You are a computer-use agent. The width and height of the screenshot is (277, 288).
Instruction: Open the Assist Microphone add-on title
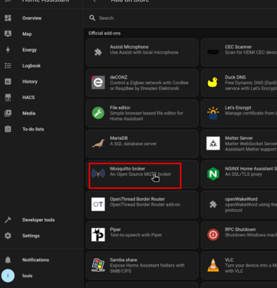[129, 47]
